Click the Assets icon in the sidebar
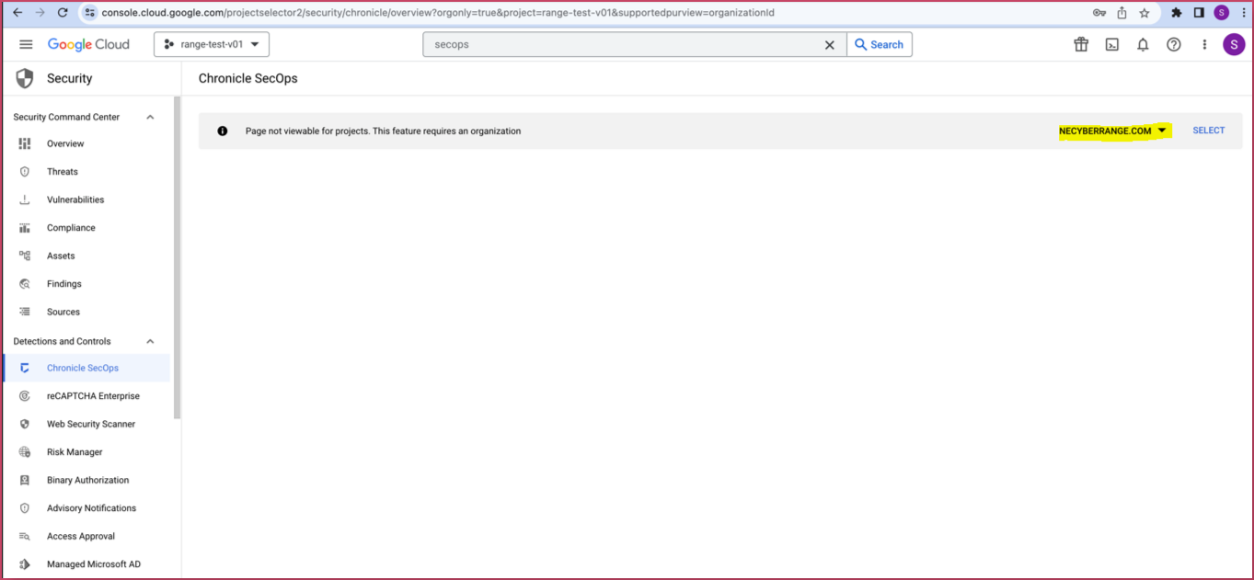The height and width of the screenshot is (580, 1254). (25, 256)
